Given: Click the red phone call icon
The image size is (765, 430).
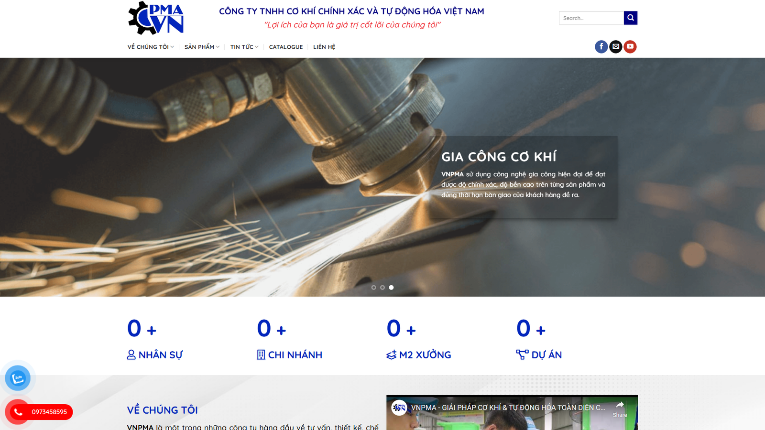Looking at the screenshot, I should (x=18, y=410).
